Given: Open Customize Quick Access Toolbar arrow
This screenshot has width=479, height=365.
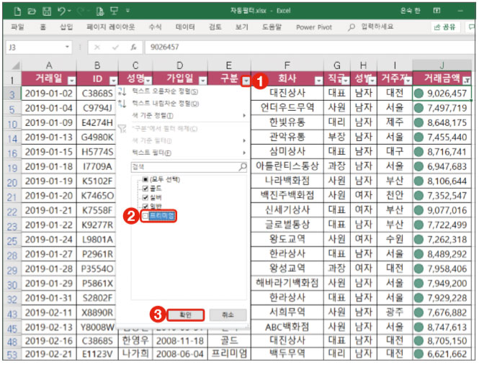Looking at the screenshot, I should pos(127,11).
